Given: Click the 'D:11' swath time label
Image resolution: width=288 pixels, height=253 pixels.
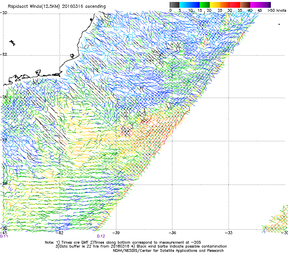Looking at the screenshot, I should point(4,236).
